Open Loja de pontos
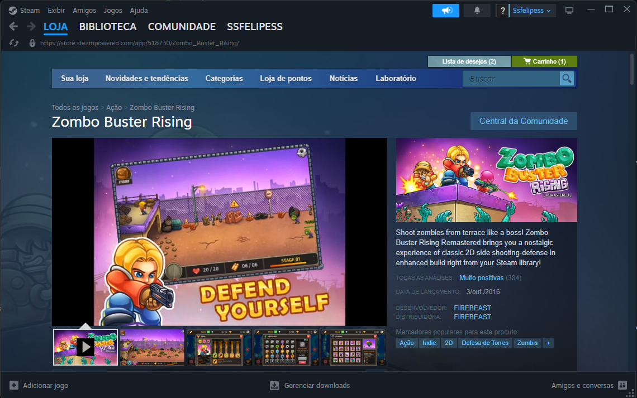The height and width of the screenshot is (398, 637). (x=286, y=78)
